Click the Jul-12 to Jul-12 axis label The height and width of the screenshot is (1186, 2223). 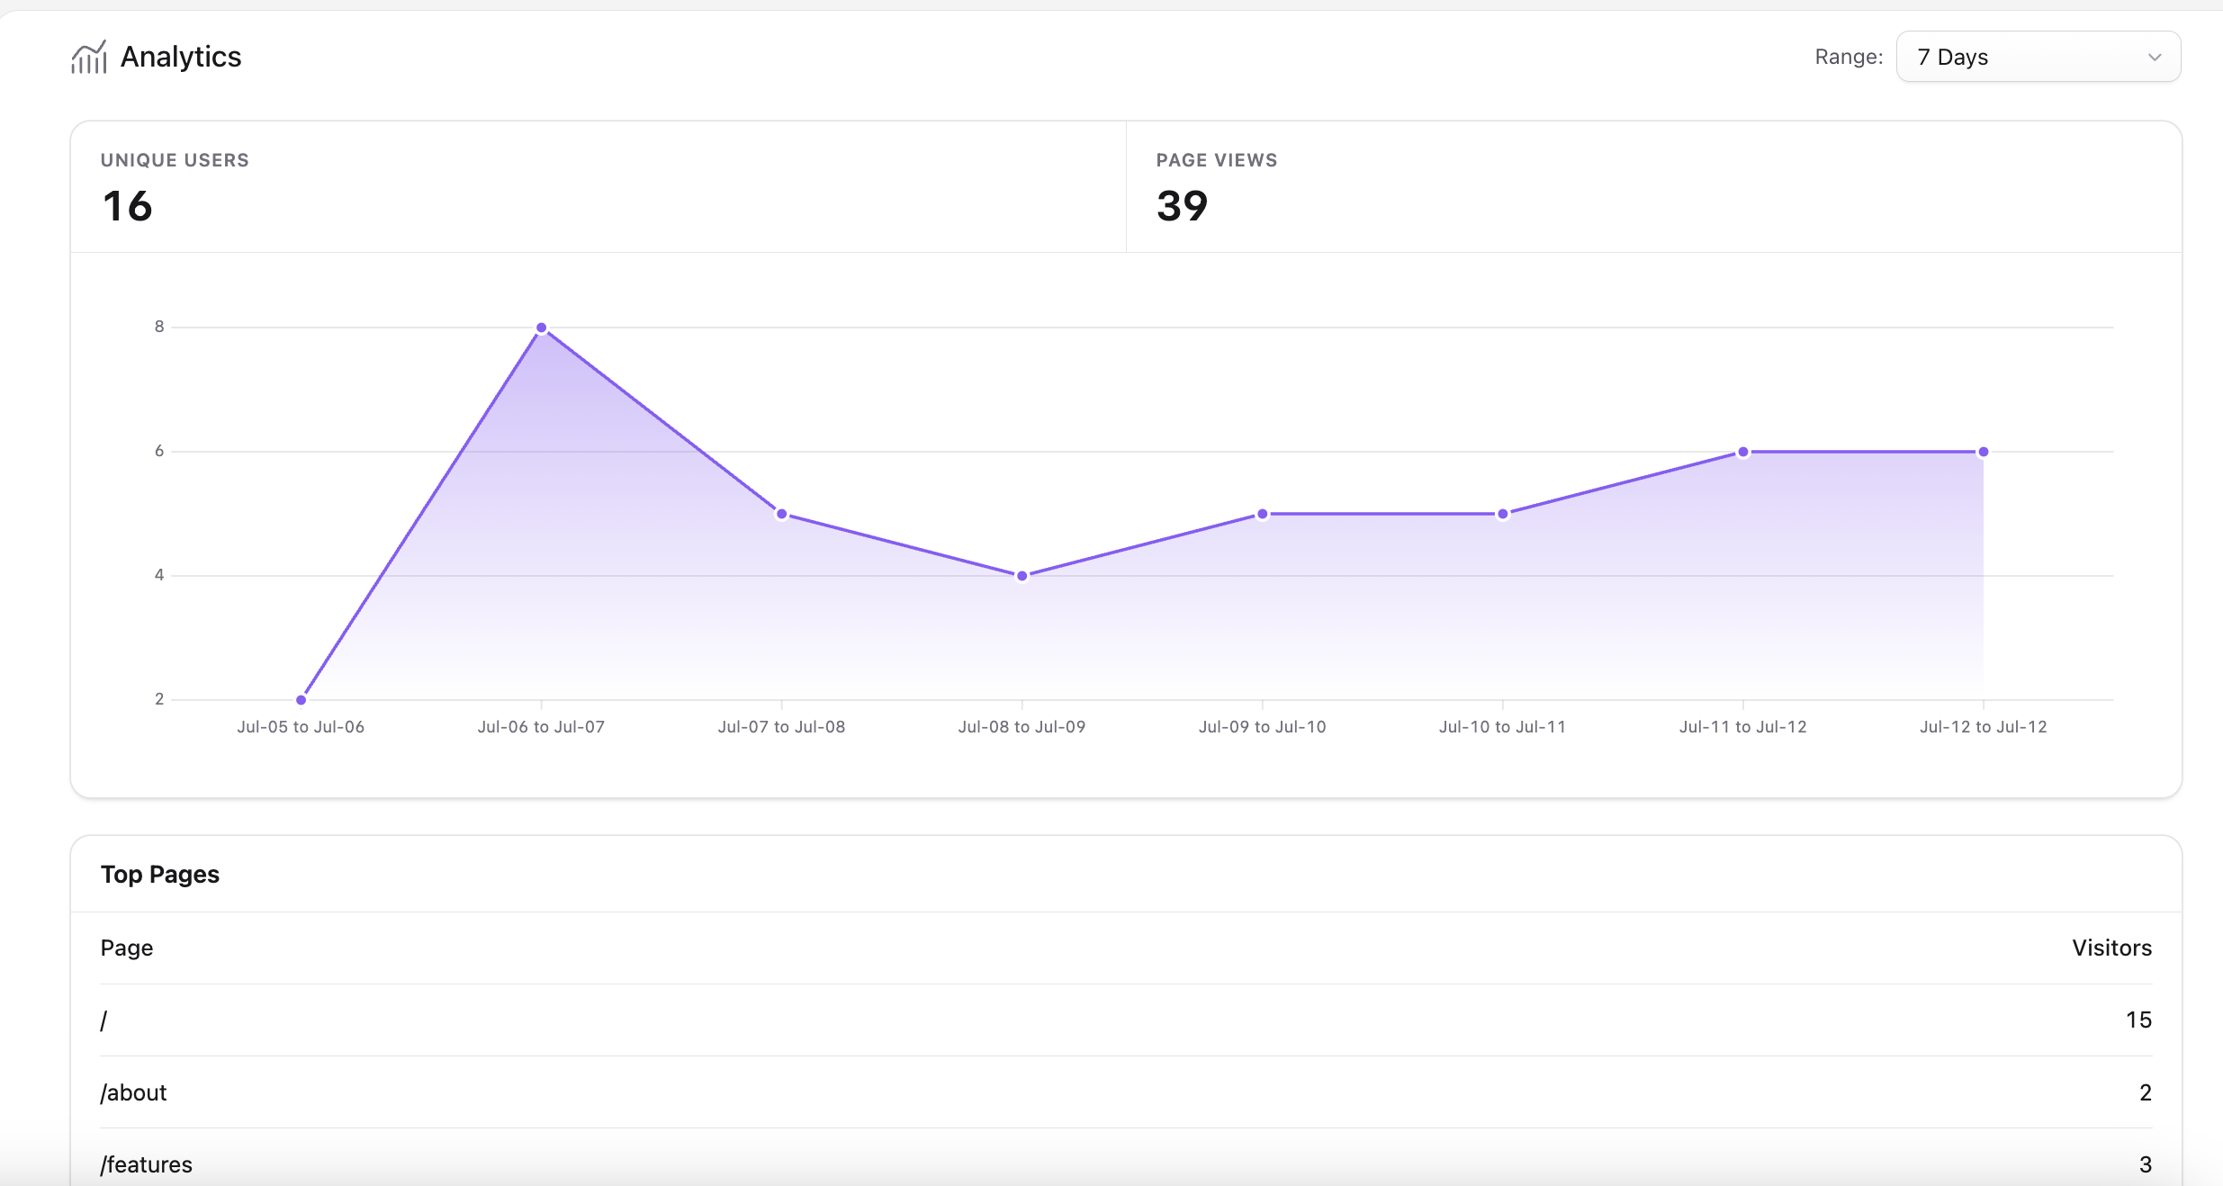[x=1983, y=727]
